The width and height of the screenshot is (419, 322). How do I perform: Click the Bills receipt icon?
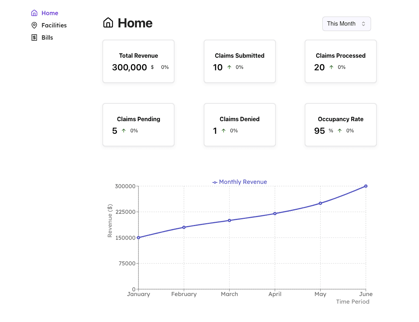34,38
